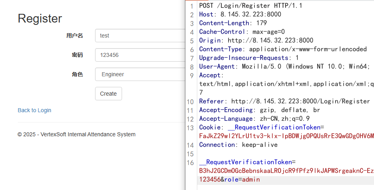Screen dimensions: 374x190
Task: Click the body __RequestVerificationToken parameter name
Action: coord(246,162)
